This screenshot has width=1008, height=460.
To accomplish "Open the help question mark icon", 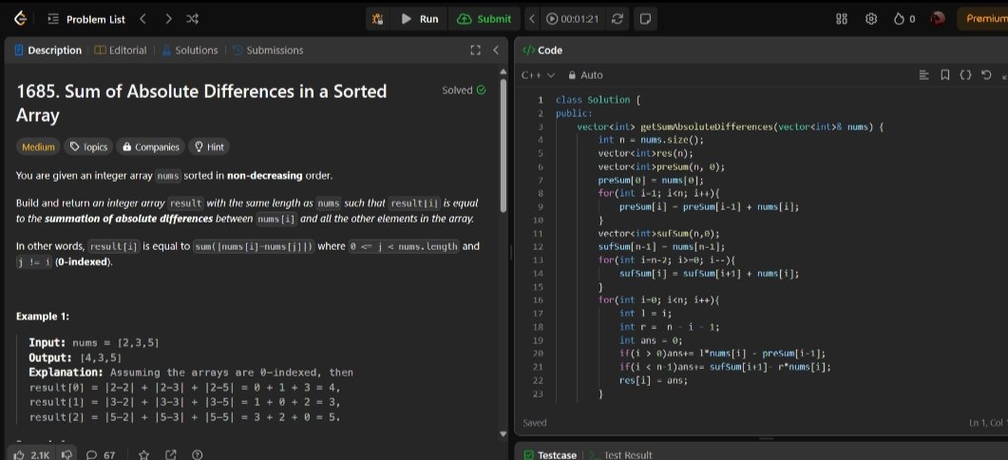I will [x=198, y=455].
